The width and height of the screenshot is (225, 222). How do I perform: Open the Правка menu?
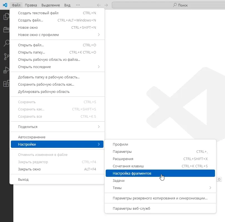[31, 5]
